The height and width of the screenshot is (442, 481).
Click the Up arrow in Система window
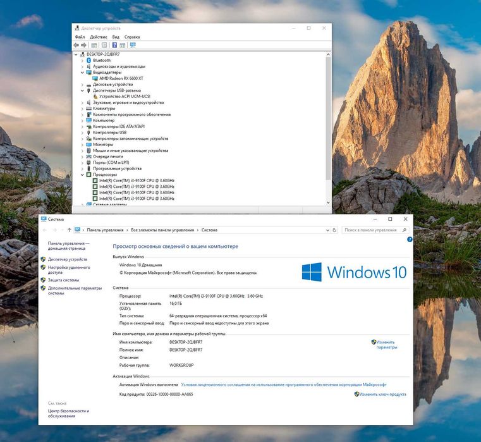[x=70, y=230]
